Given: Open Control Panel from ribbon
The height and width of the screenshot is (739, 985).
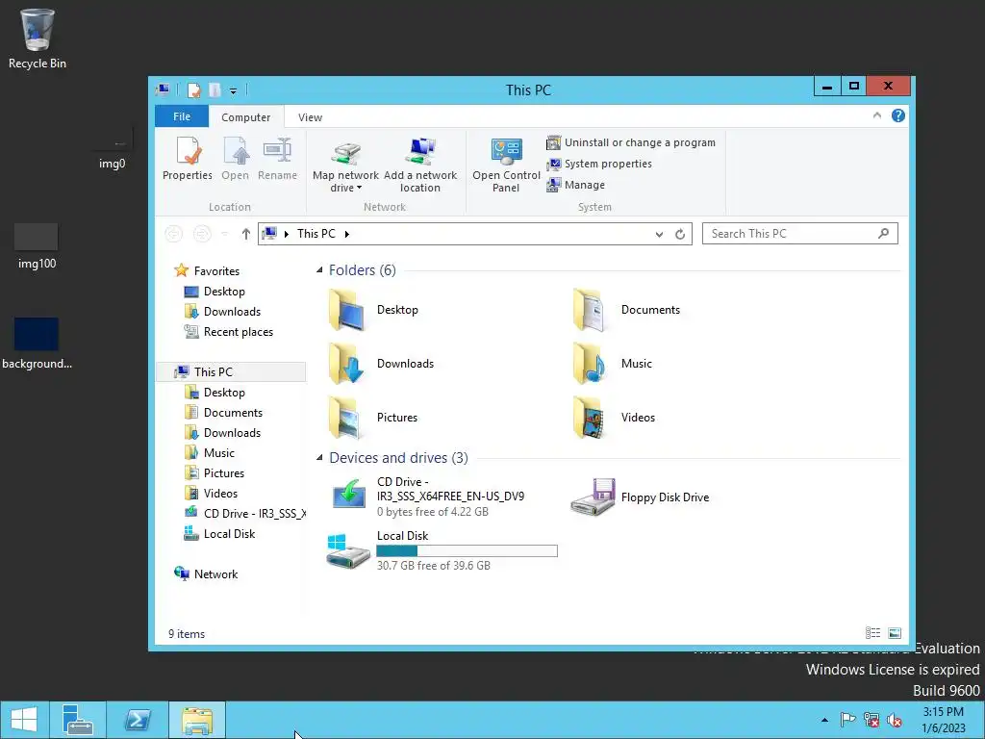Looking at the screenshot, I should [506, 165].
